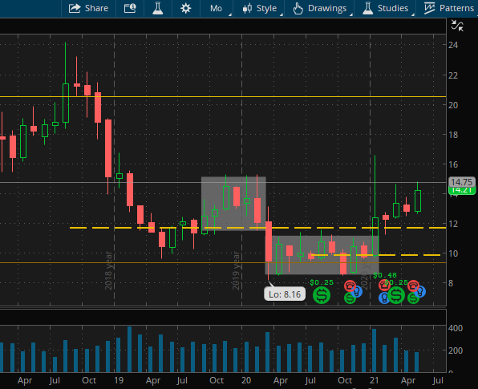
Task: Click the collapse arrows icon above price axis
Action: click(457, 26)
